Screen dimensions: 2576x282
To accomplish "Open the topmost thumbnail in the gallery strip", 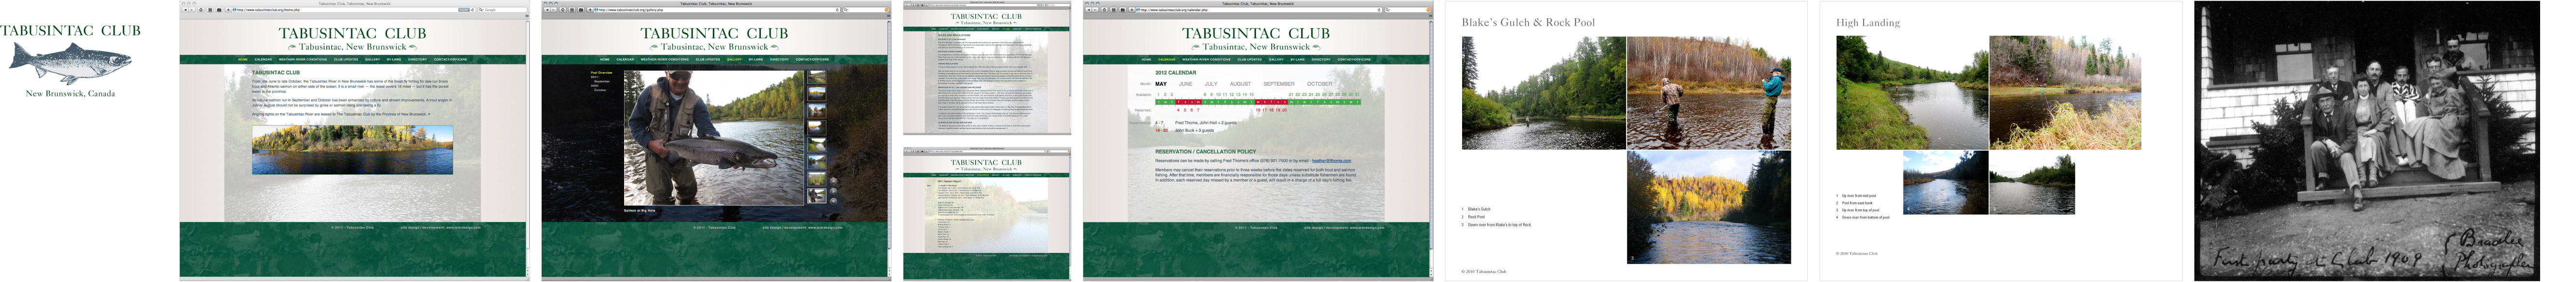I will point(817,78).
